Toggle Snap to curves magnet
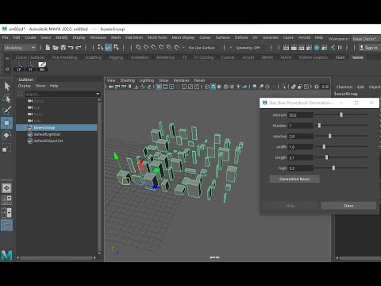The height and width of the screenshot is (286, 381). click(146, 48)
